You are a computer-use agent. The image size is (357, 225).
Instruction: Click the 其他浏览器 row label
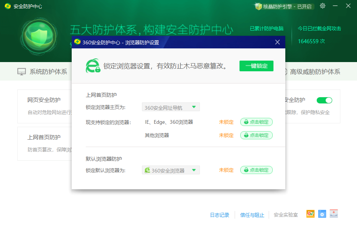(x=157, y=135)
